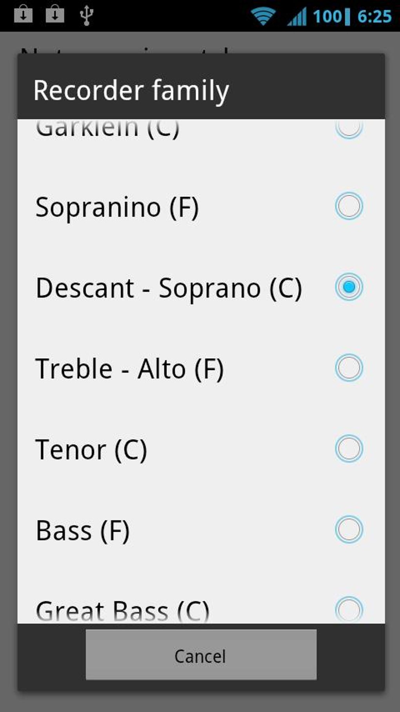Select the Sopranino (F) radio button
The image size is (400, 712).
tap(349, 206)
